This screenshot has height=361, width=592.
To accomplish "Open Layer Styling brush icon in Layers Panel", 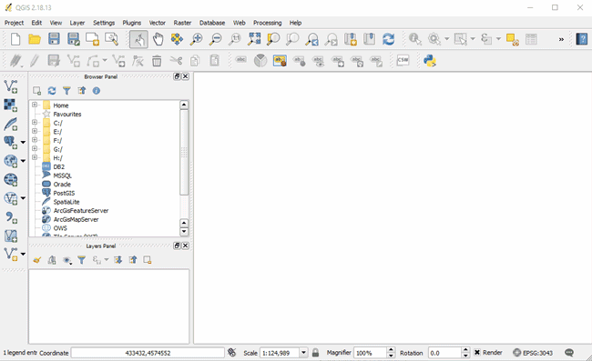I will (x=37, y=260).
